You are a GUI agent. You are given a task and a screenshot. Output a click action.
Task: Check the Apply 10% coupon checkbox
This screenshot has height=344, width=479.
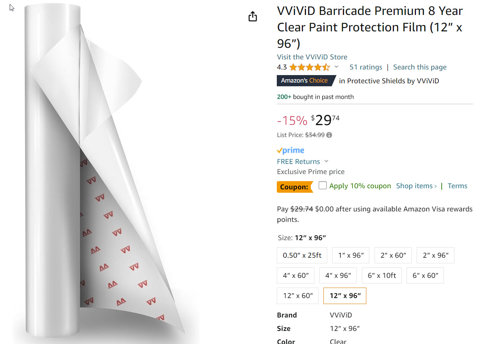point(323,186)
